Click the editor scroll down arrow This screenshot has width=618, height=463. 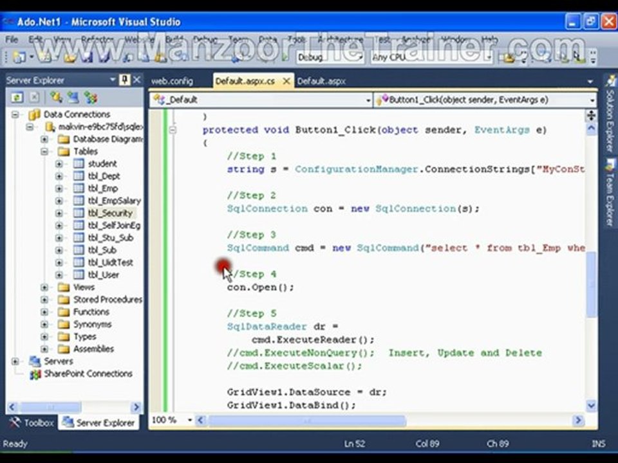591,405
